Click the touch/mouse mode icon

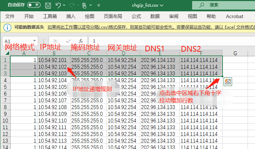pyautogui.click(x=84, y=5)
